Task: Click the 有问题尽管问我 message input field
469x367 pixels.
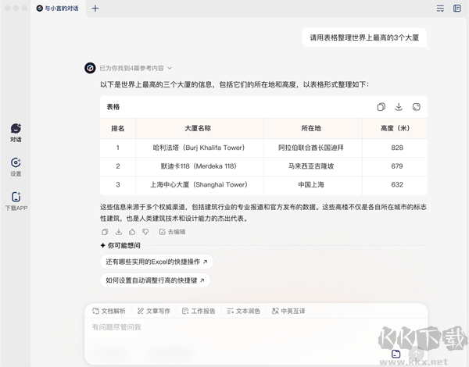Action: 234,327
